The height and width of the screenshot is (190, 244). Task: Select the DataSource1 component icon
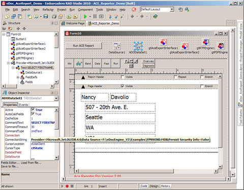point(117,46)
